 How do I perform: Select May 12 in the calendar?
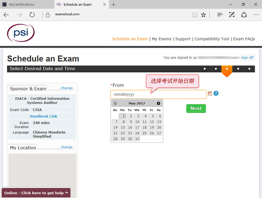[x=151, y=122]
